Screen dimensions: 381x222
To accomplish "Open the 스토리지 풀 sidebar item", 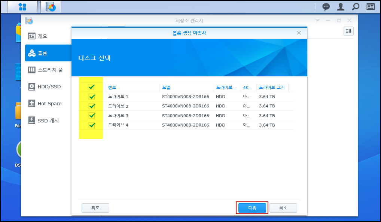I will (48, 70).
